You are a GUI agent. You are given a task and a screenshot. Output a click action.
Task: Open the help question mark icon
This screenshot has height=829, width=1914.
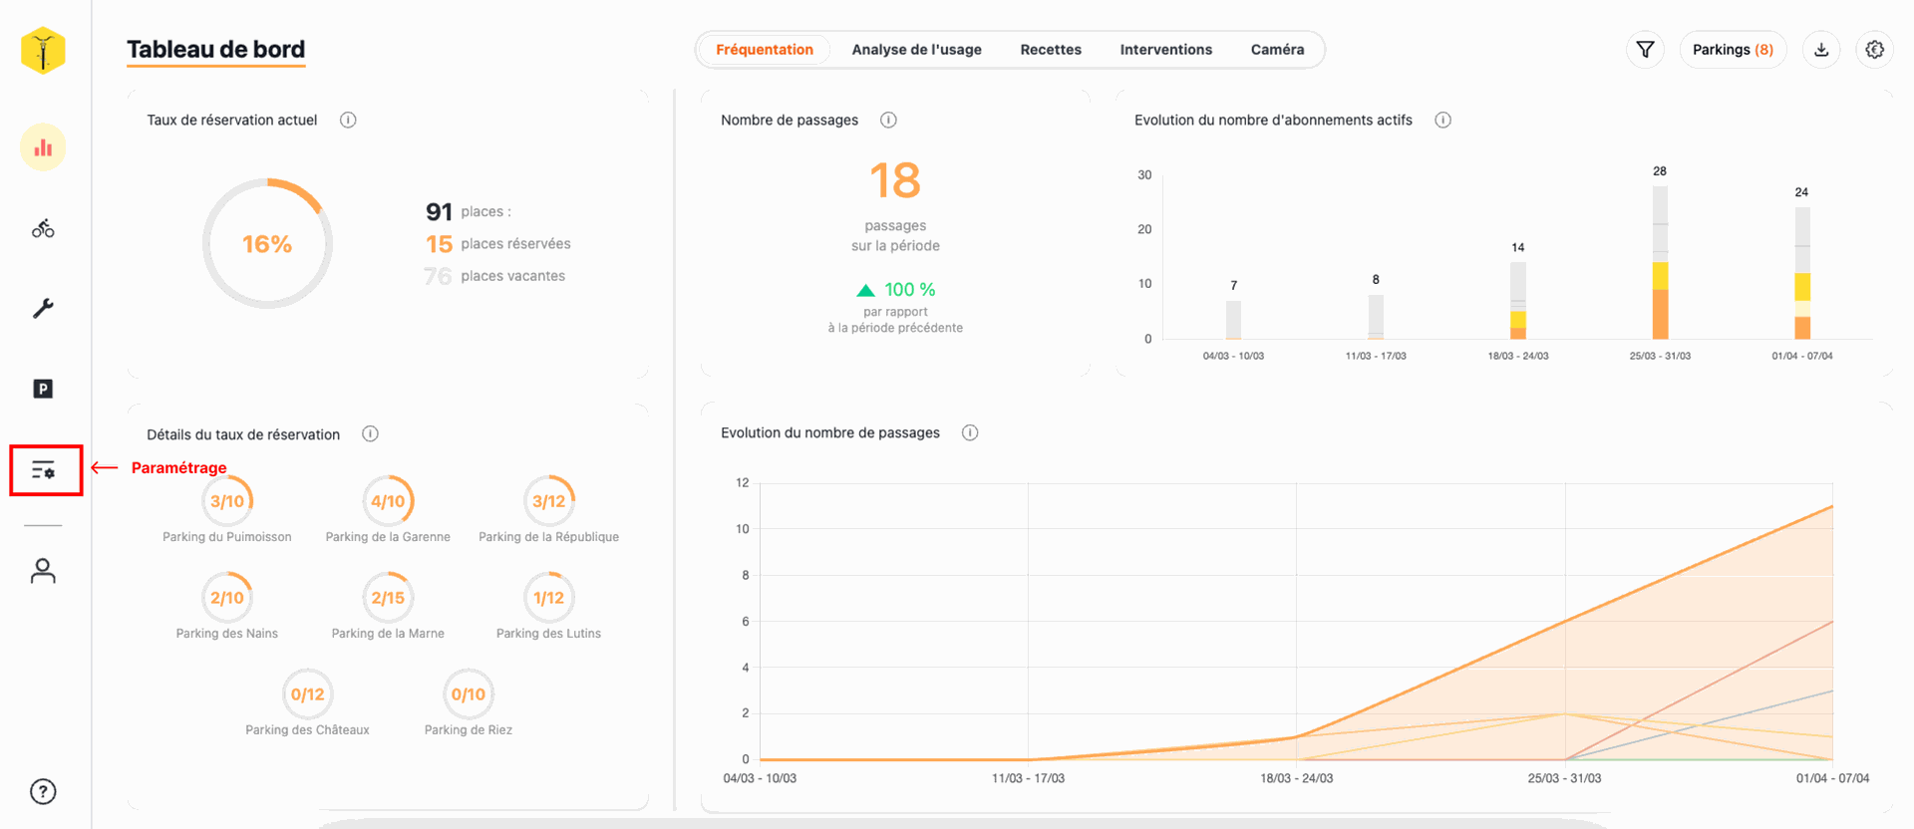[43, 792]
